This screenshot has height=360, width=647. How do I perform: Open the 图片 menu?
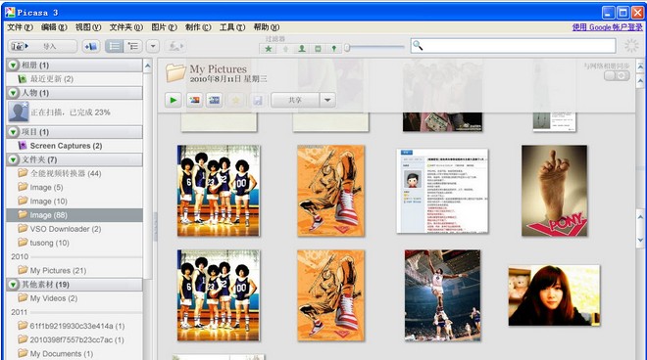(164, 27)
